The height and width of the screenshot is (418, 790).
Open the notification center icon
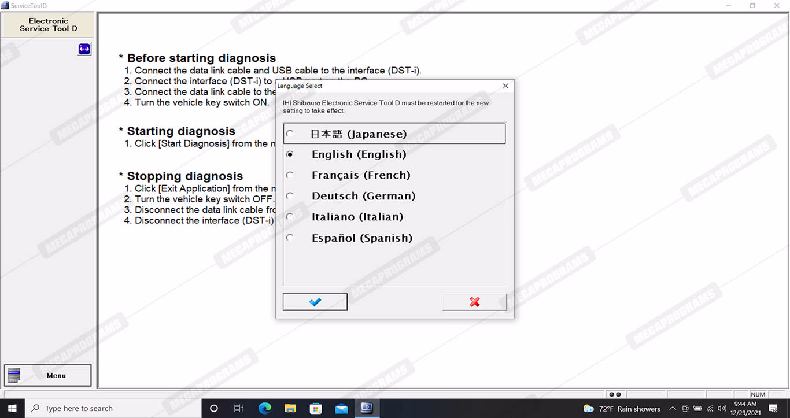773,409
